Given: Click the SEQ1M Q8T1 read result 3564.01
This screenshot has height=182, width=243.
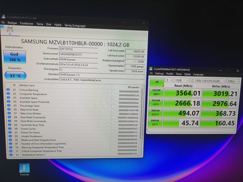Looking at the screenshot, I should point(183,93).
